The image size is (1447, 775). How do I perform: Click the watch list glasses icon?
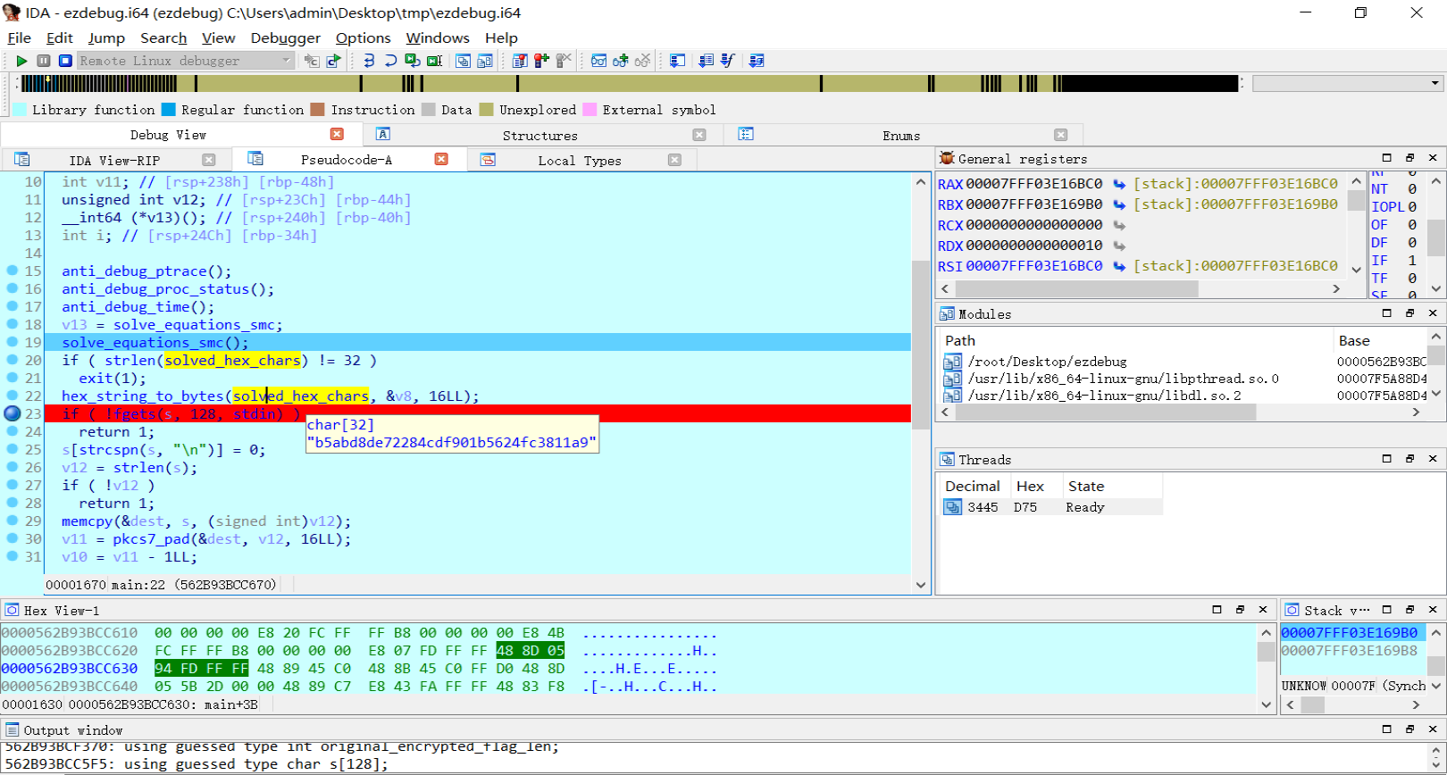point(598,61)
